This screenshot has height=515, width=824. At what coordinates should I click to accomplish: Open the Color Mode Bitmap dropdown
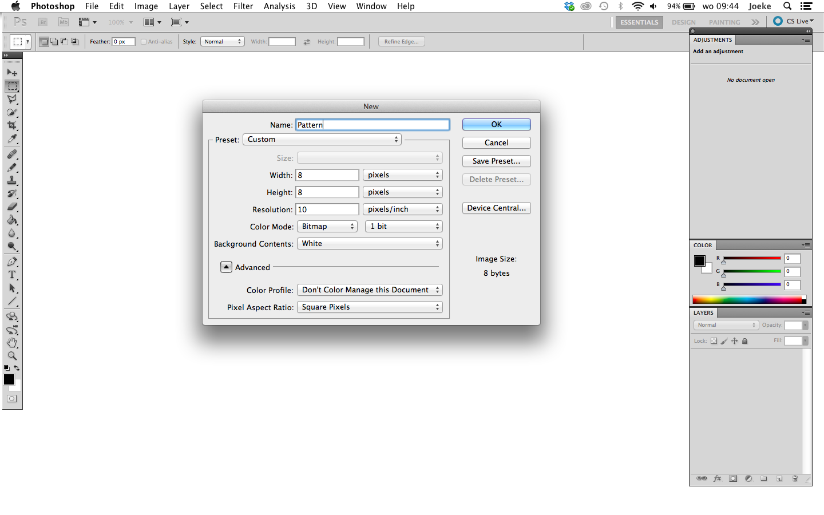(x=327, y=227)
